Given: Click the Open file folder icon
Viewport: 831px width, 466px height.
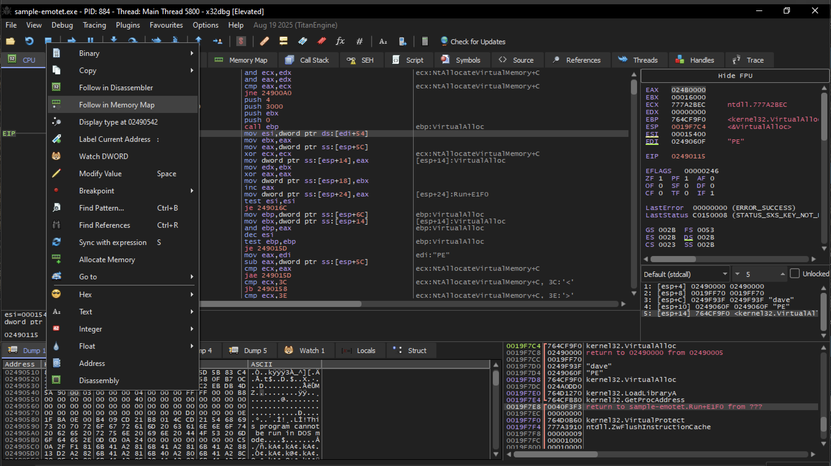Looking at the screenshot, I should [x=10, y=41].
